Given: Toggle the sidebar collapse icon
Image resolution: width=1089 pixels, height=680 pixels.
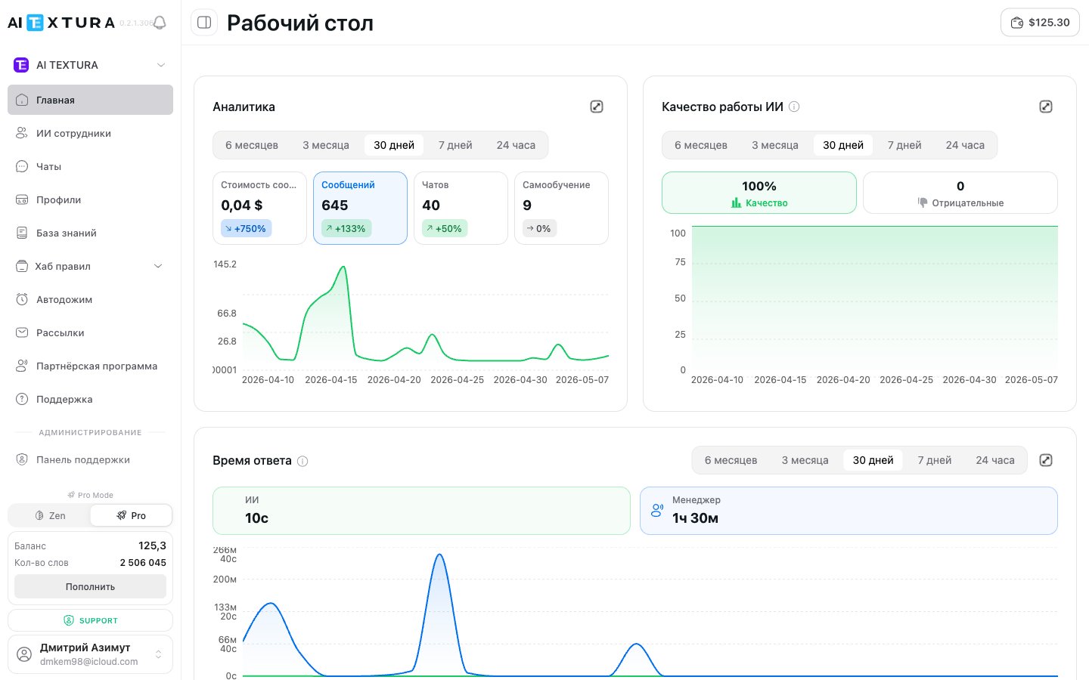Looking at the screenshot, I should [x=204, y=23].
